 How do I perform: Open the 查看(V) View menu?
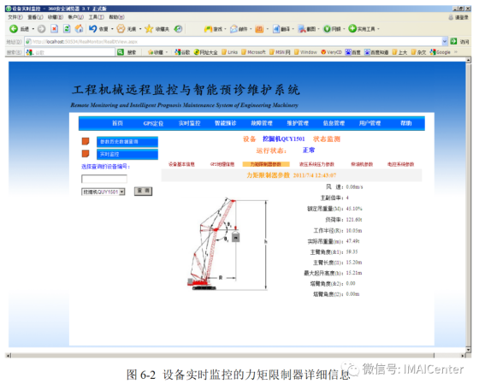[35, 17]
